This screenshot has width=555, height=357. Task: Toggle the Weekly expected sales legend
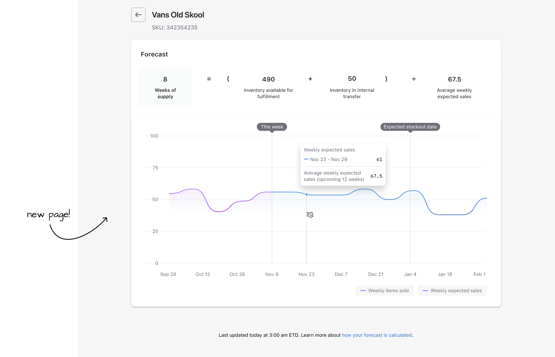tap(452, 291)
